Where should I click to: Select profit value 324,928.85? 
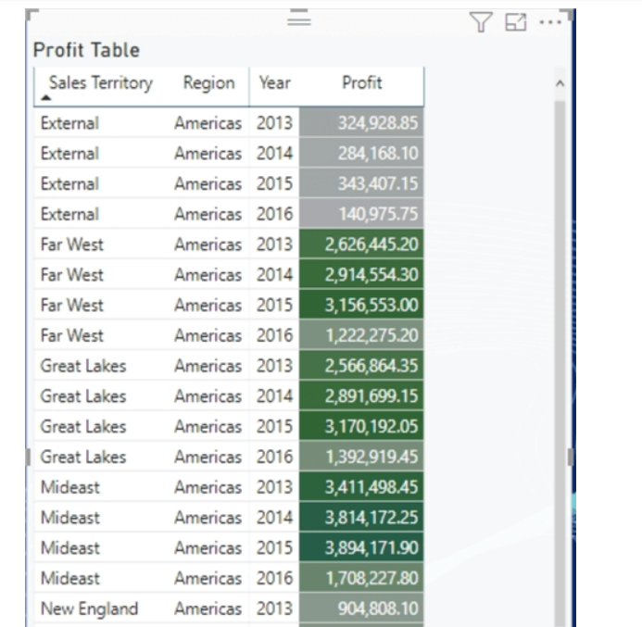[377, 123]
